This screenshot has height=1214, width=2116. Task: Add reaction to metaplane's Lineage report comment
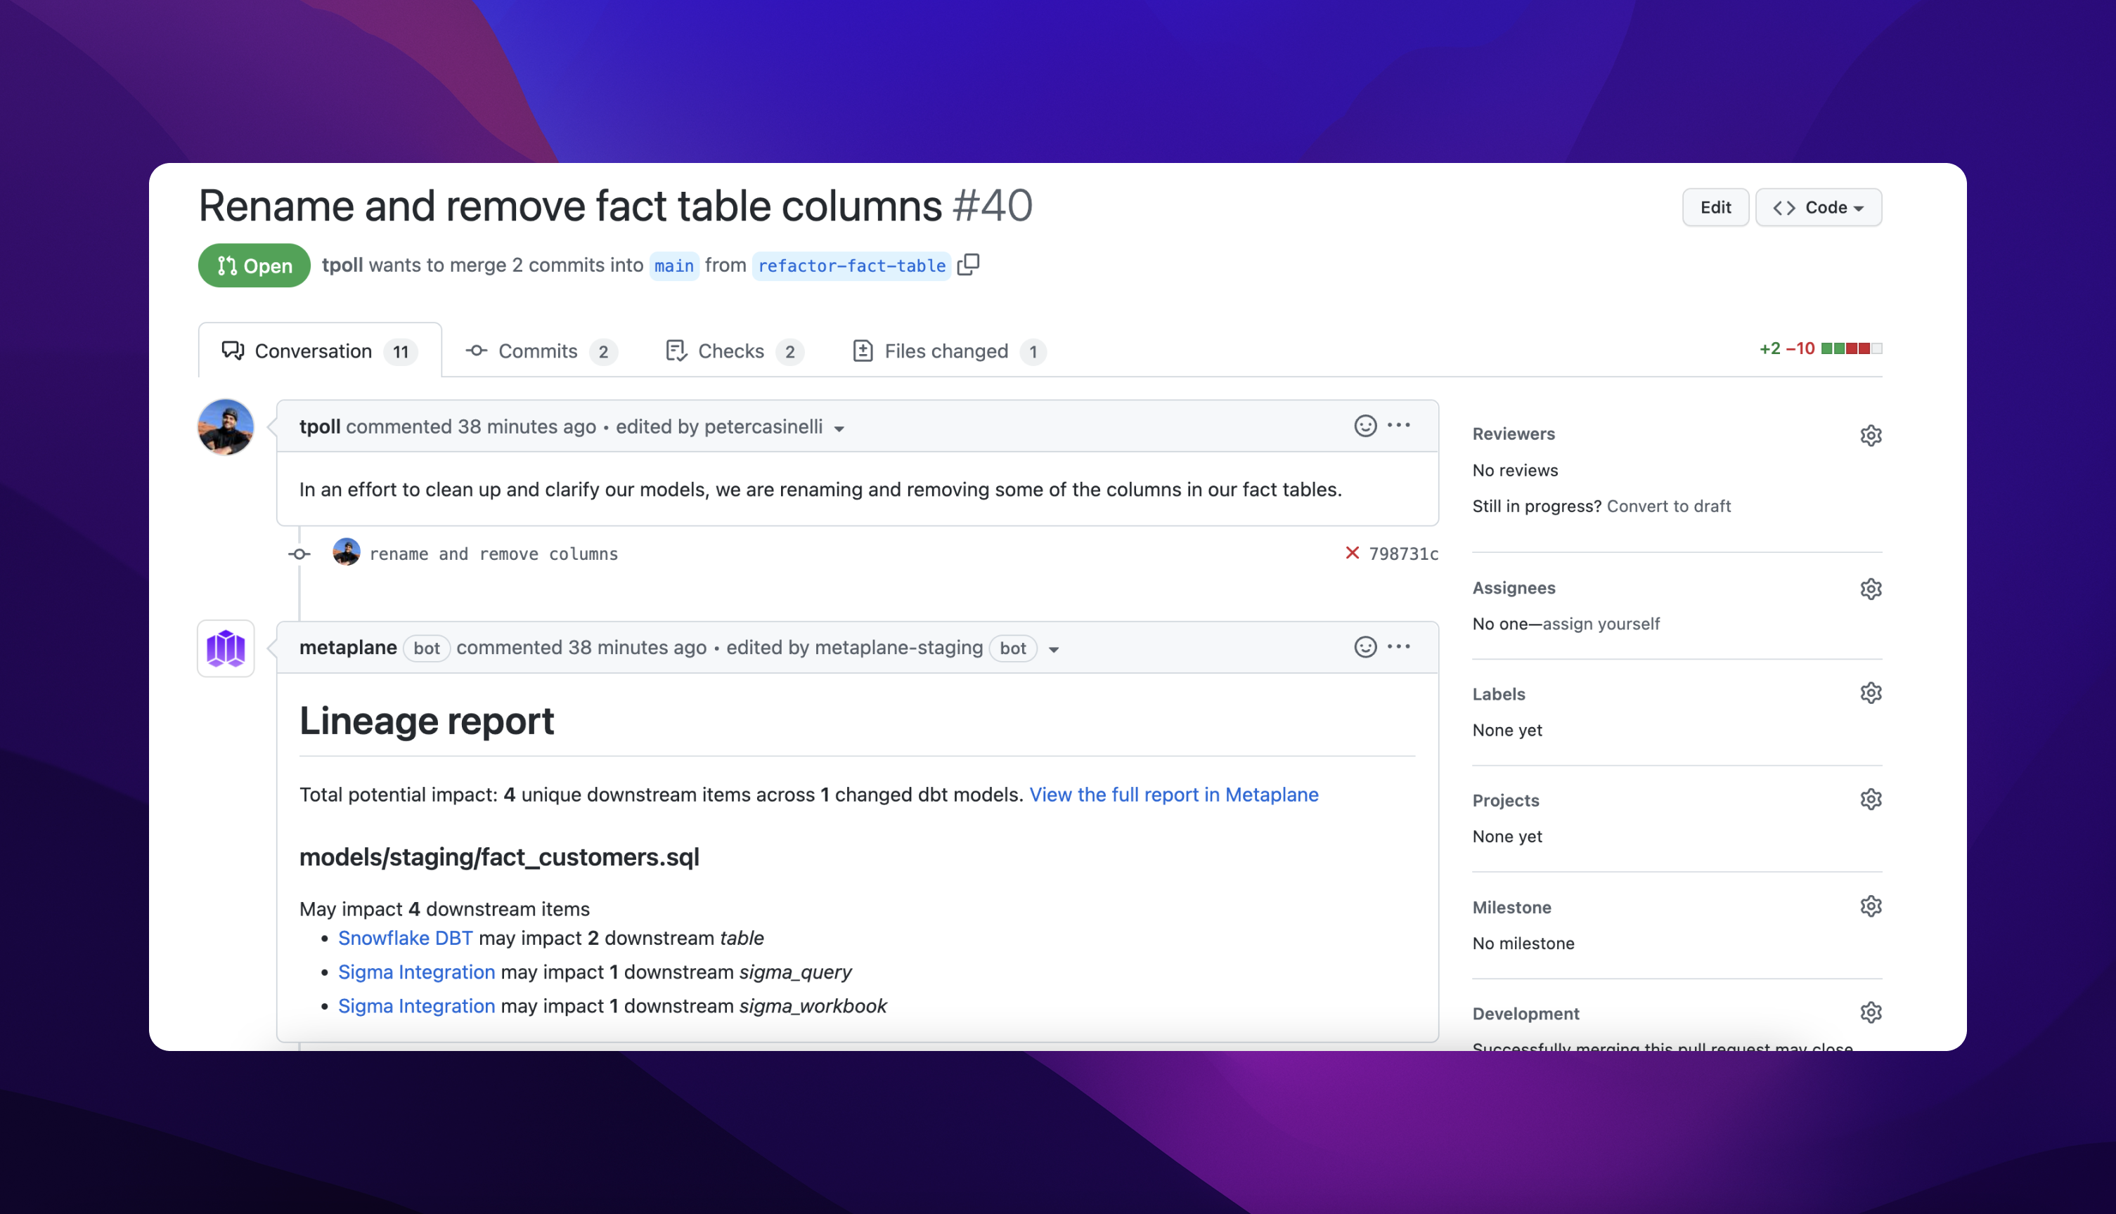click(1365, 646)
